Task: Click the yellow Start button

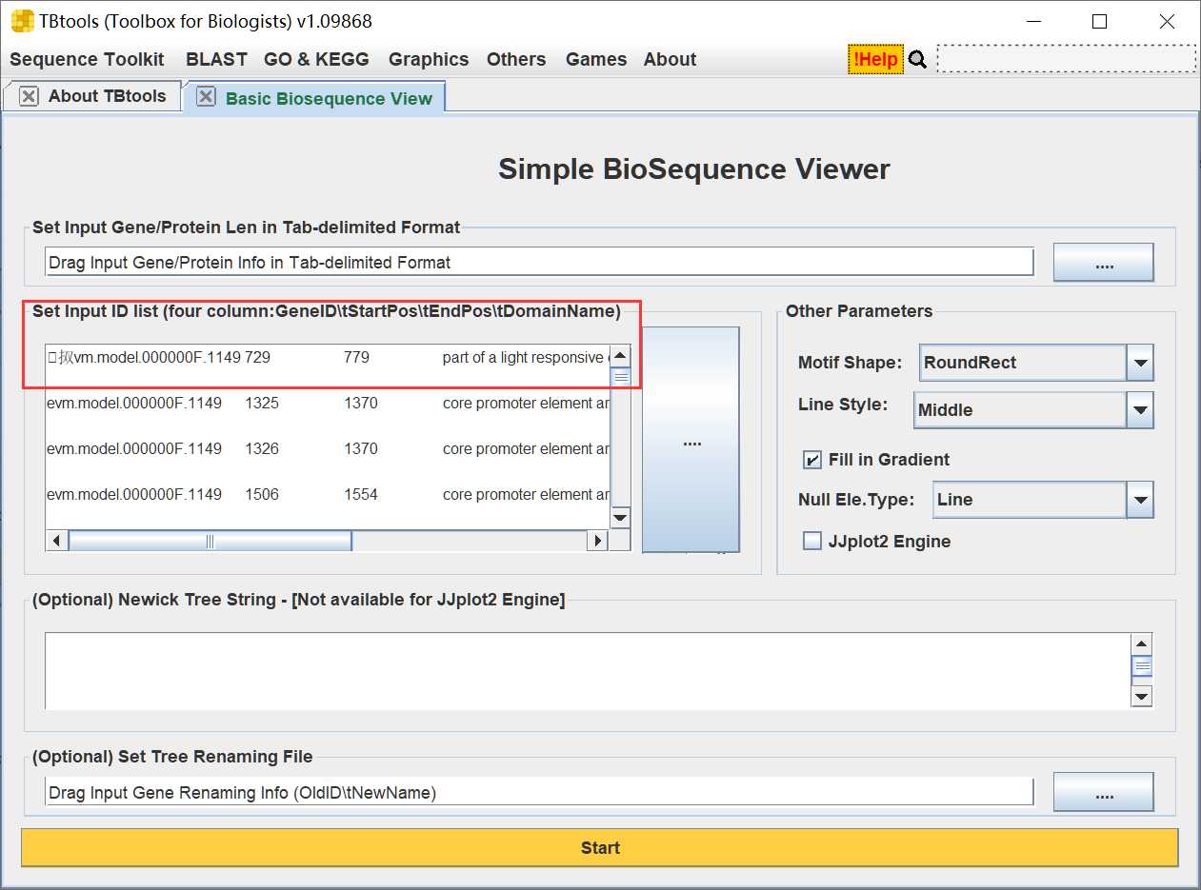Action: (600, 847)
